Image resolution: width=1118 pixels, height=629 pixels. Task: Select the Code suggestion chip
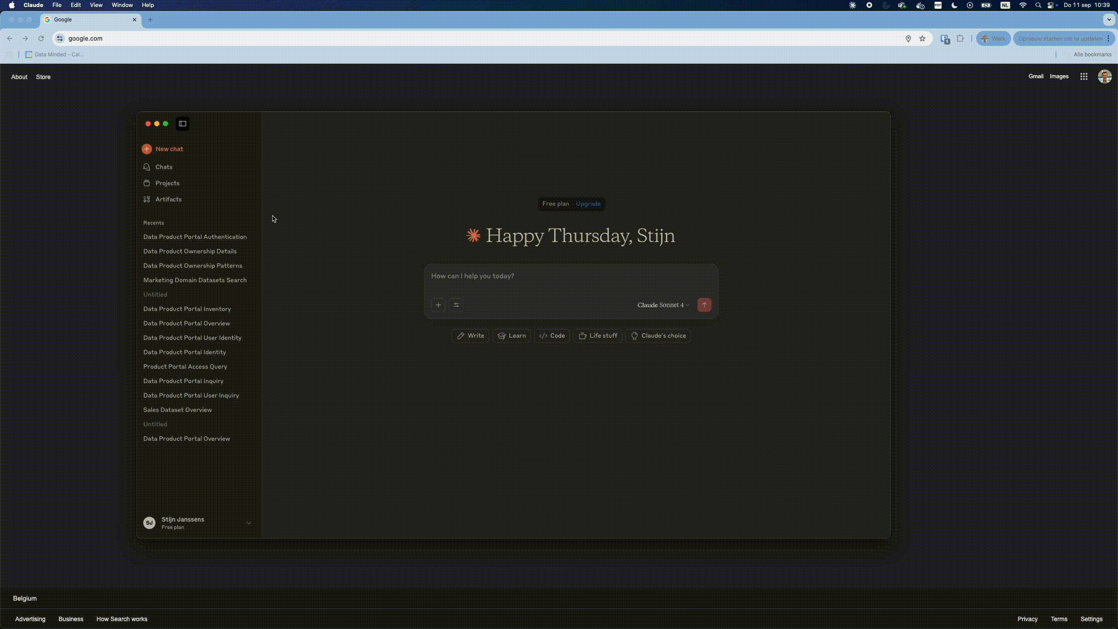pyautogui.click(x=552, y=335)
